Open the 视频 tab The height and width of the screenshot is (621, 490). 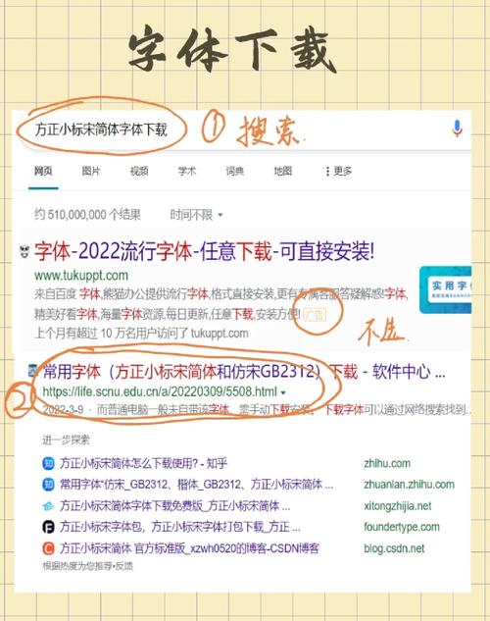(x=139, y=171)
